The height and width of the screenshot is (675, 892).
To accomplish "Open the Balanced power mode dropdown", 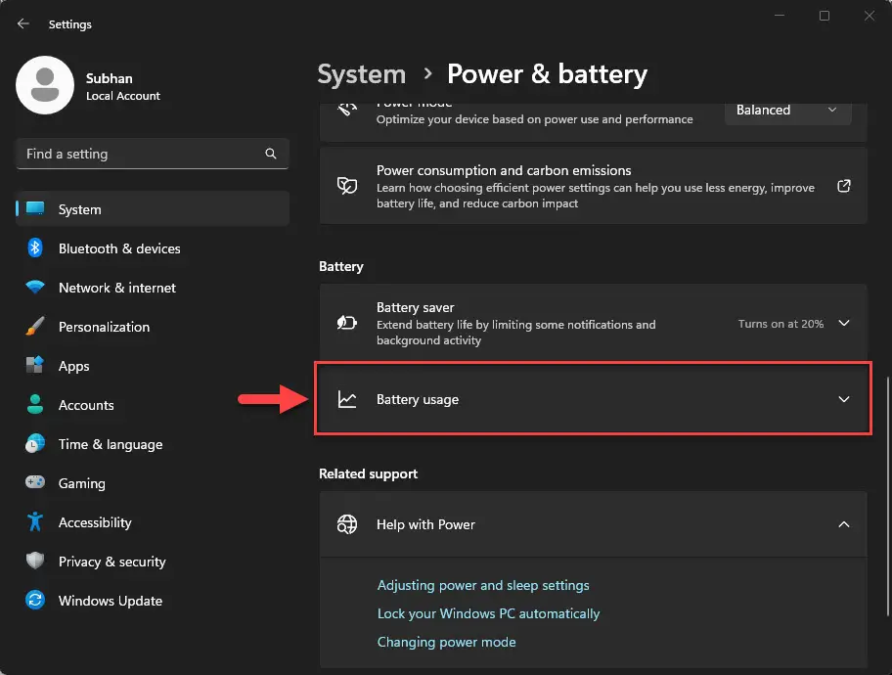I will click(786, 111).
